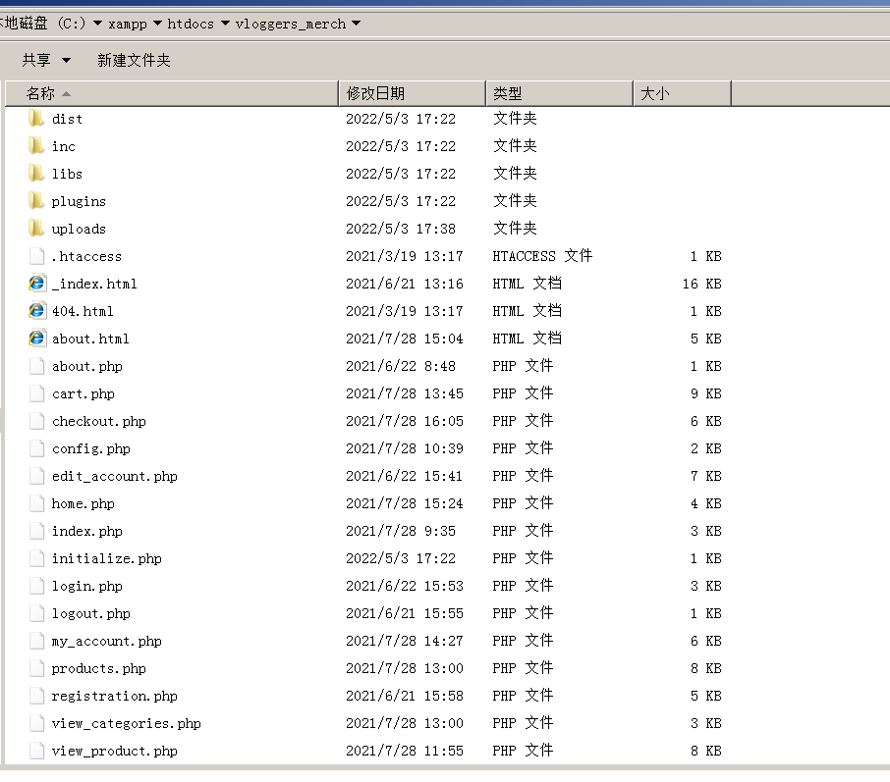Click the my_account.php file icon

click(36, 642)
